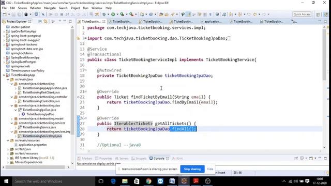Click Collapse All in Project Explorer
This screenshot has height=186, width=331.
40,21
